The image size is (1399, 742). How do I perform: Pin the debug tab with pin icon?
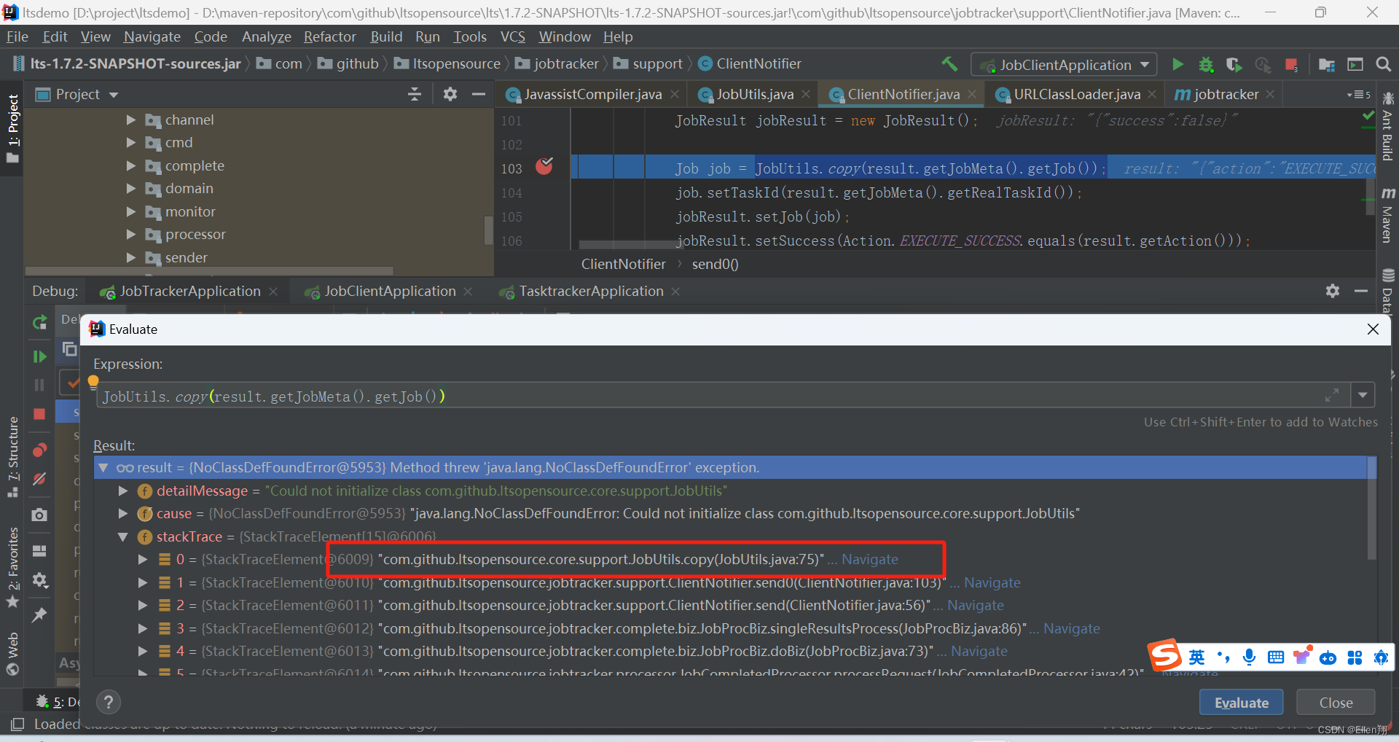point(39,615)
